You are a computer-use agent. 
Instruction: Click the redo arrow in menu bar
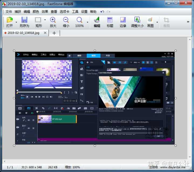109,12
